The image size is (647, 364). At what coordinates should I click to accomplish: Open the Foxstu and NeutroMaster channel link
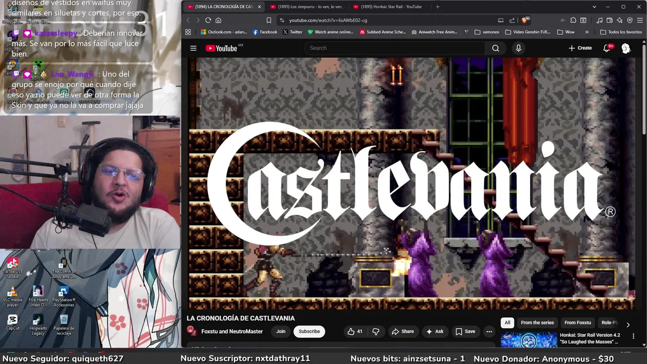(232, 332)
